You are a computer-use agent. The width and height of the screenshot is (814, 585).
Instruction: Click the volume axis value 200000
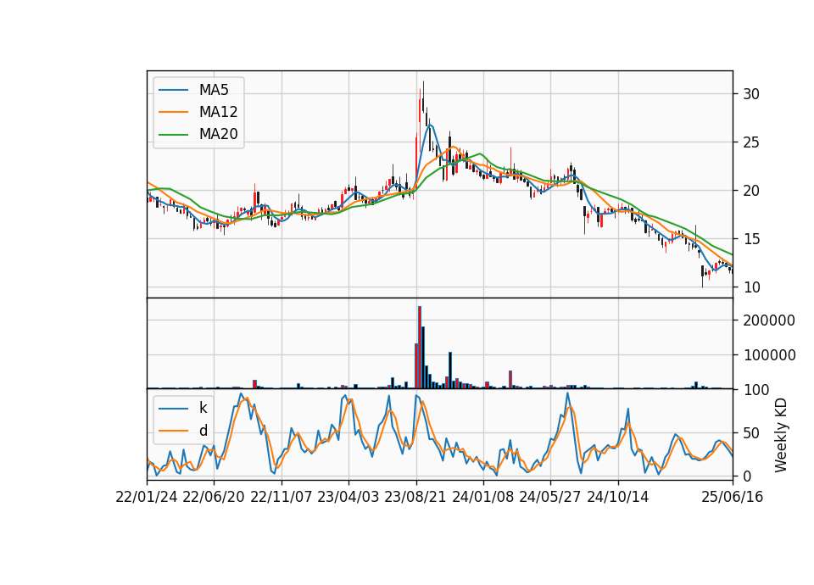click(x=769, y=320)
